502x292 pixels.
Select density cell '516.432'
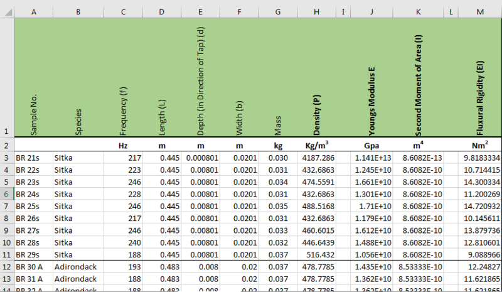point(317,255)
